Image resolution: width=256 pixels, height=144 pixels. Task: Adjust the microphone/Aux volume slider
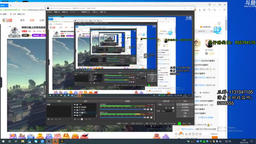123,117
